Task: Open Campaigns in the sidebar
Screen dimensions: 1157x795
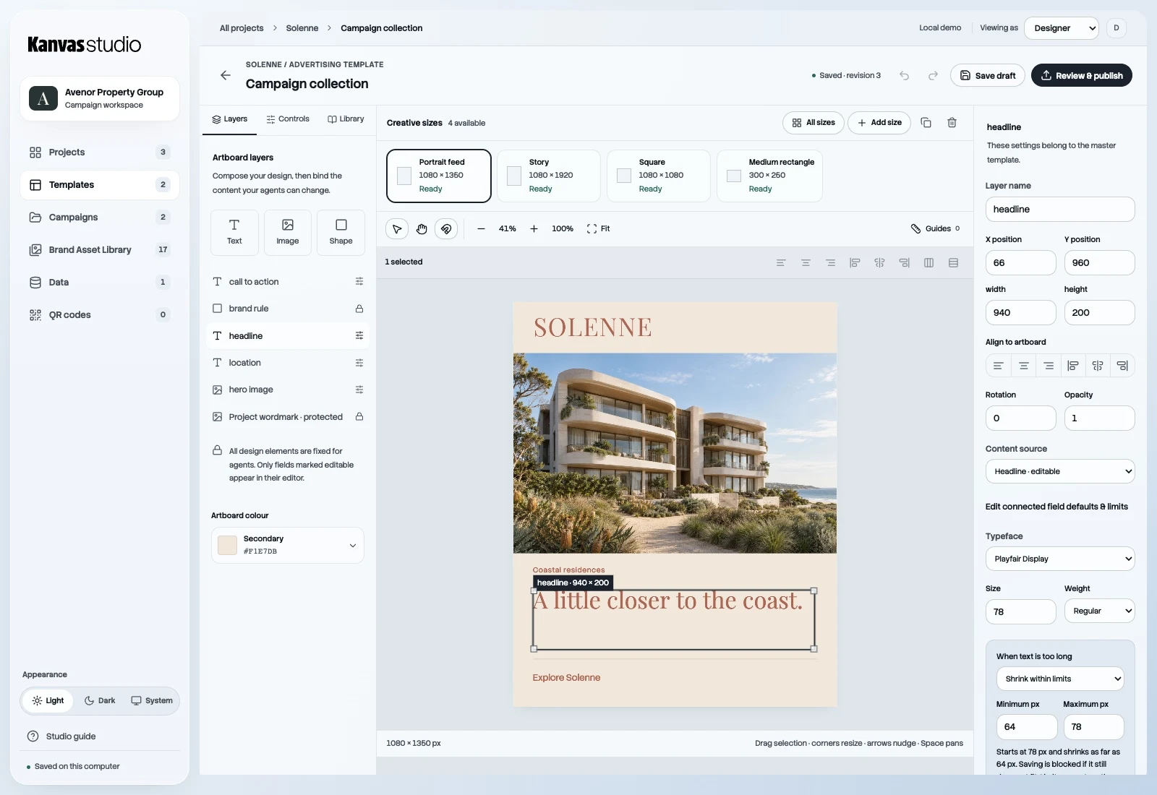Action: pyautogui.click(x=100, y=218)
